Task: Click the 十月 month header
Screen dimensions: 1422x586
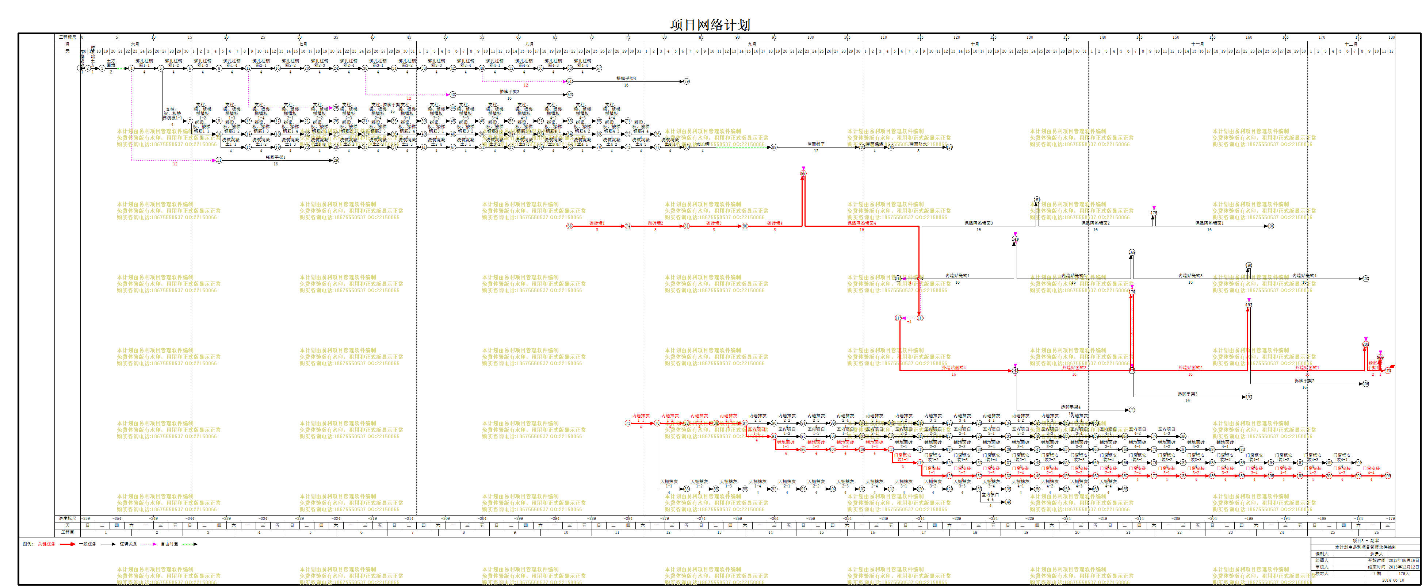Action: (975, 44)
